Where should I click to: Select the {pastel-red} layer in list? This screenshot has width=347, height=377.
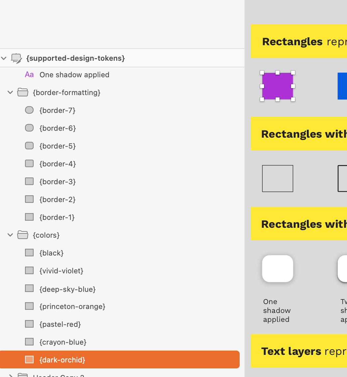pos(60,324)
